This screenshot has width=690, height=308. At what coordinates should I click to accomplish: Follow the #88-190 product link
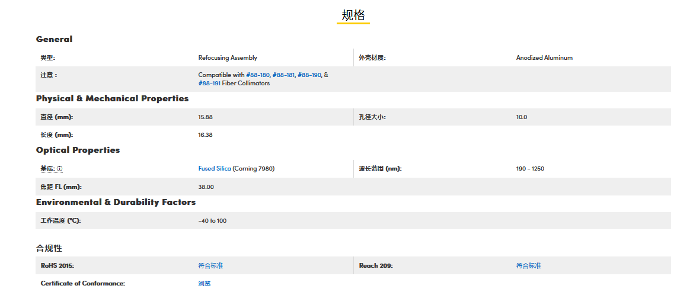[x=309, y=75]
